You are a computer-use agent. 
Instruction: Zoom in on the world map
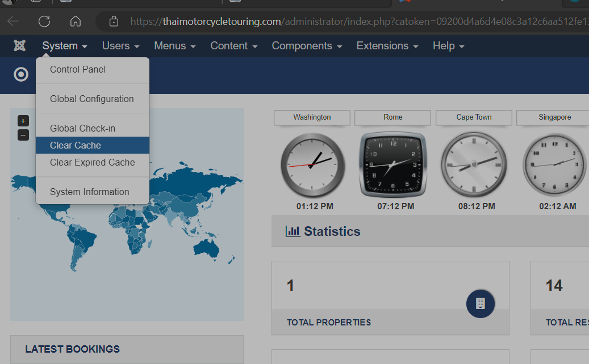point(23,121)
